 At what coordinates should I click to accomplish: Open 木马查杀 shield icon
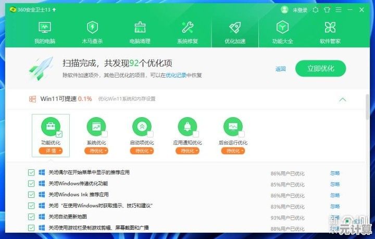(92, 27)
